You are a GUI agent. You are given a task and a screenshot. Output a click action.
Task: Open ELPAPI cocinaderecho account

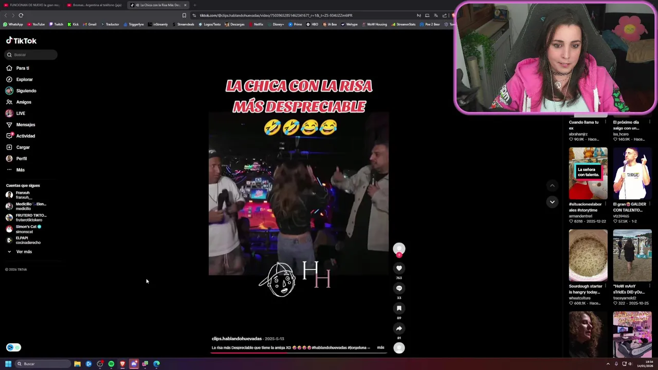tap(23, 240)
